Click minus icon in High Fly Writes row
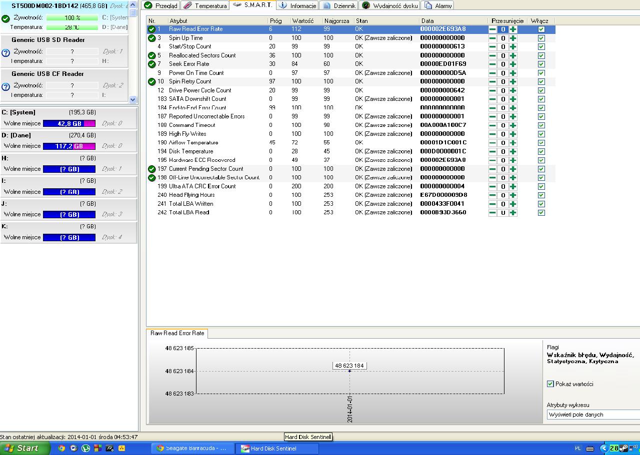640x455 pixels. point(492,134)
